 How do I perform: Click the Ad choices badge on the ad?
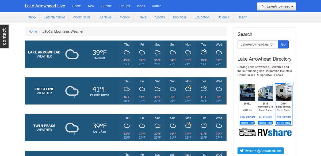click(289, 84)
